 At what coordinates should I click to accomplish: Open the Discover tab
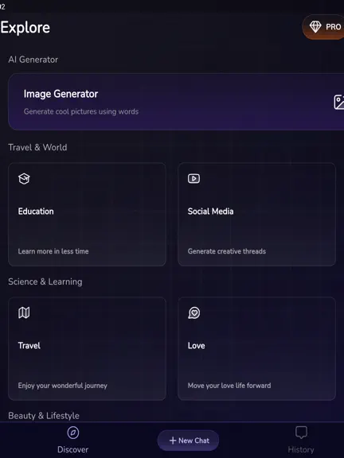tap(72, 440)
